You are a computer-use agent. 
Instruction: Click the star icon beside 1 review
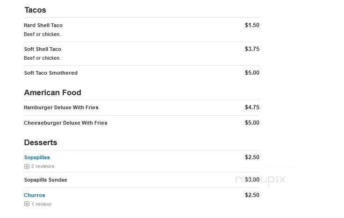(x=27, y=204)
